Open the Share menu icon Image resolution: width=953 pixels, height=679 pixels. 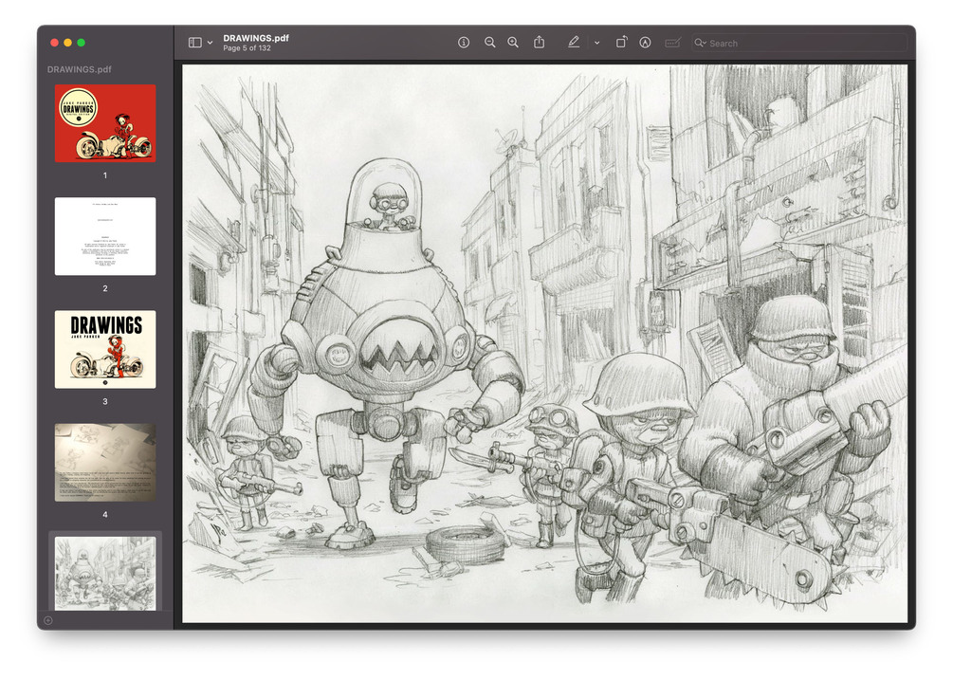(x=540, y=42)
